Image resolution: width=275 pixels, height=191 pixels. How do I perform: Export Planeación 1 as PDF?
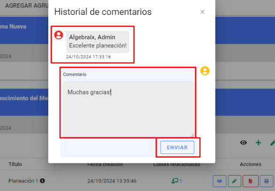click(x=251, y=181)
